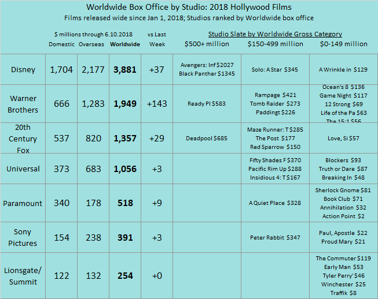Click 'Blockers $93' entry
The height and width of the screenshot is (299, 378).
343,160
